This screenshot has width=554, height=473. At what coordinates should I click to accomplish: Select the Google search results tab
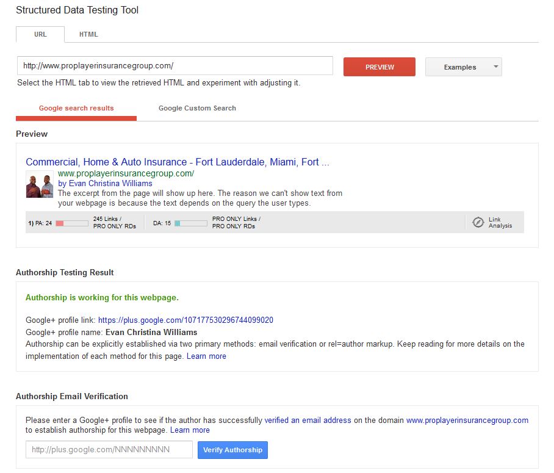tap(76, 108)
